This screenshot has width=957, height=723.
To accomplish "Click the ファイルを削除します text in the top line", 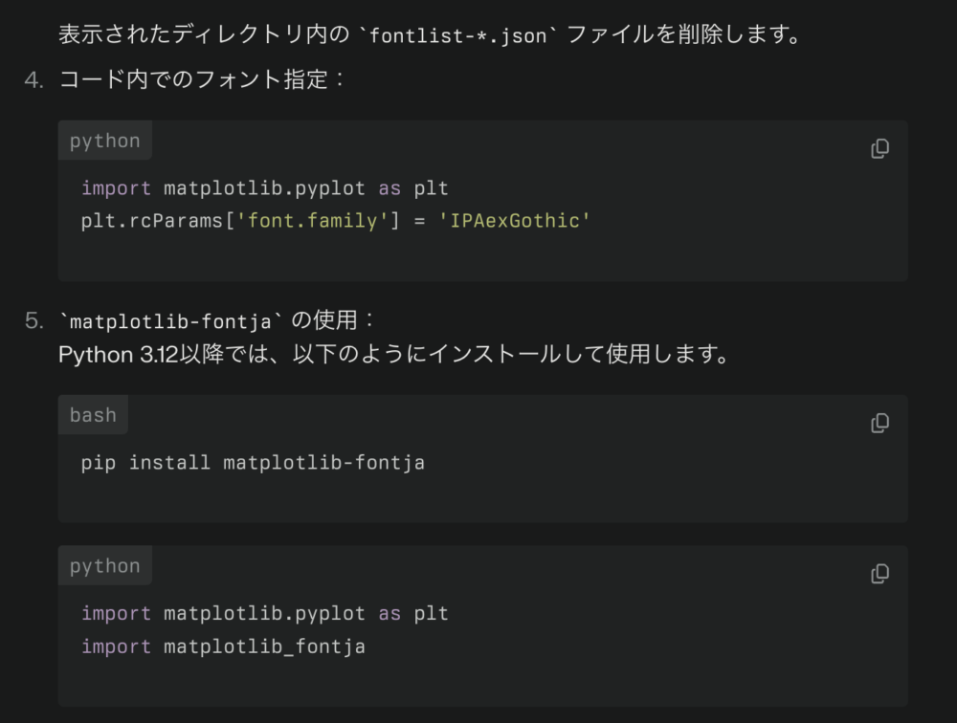I will [x=684, y=36].
